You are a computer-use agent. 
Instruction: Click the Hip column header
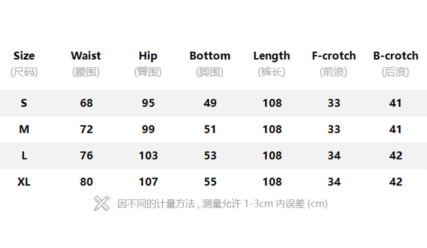pyautogui.click(x=148, y=56)
